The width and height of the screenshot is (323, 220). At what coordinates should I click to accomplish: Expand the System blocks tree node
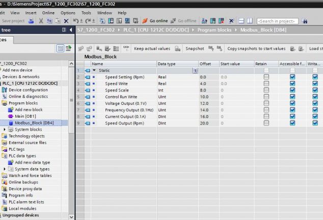point(5,130)
